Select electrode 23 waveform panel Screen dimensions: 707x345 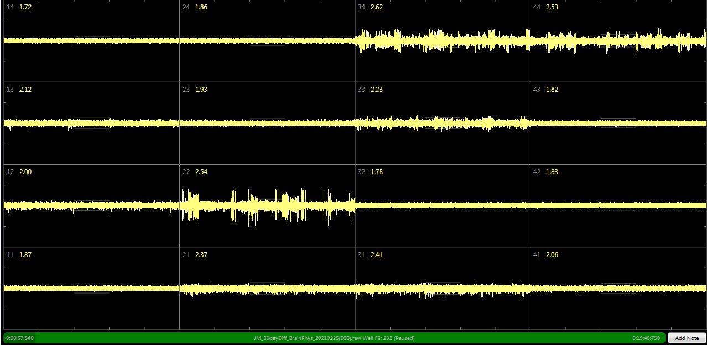[x=267, y=123]
